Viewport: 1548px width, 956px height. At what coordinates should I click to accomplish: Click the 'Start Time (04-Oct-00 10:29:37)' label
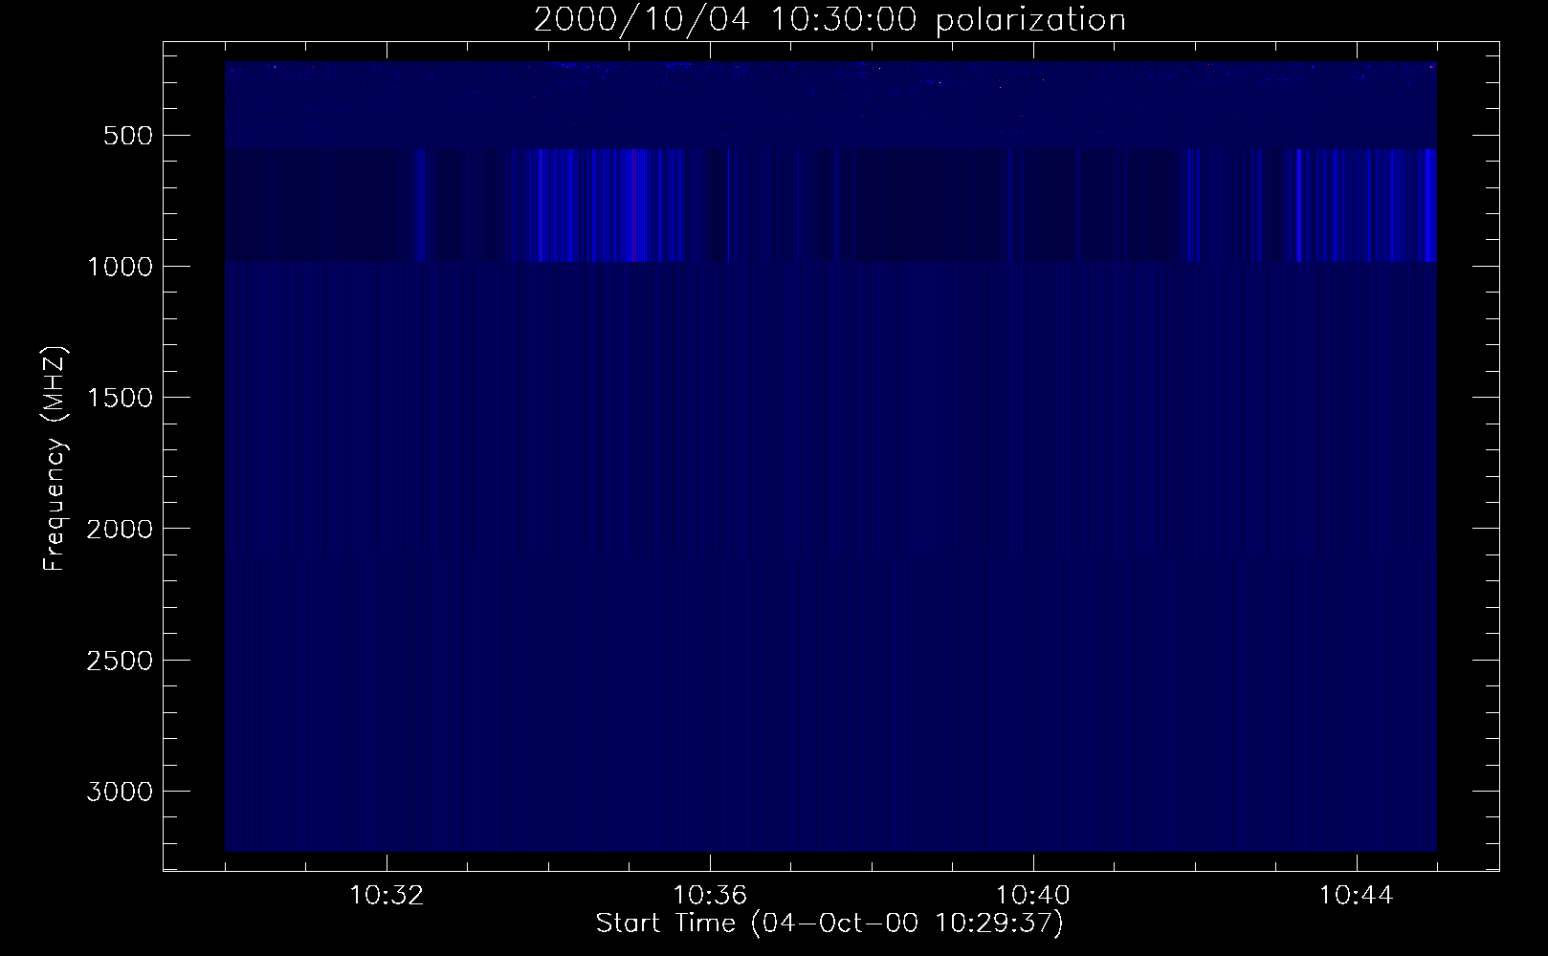click(829, 923)
